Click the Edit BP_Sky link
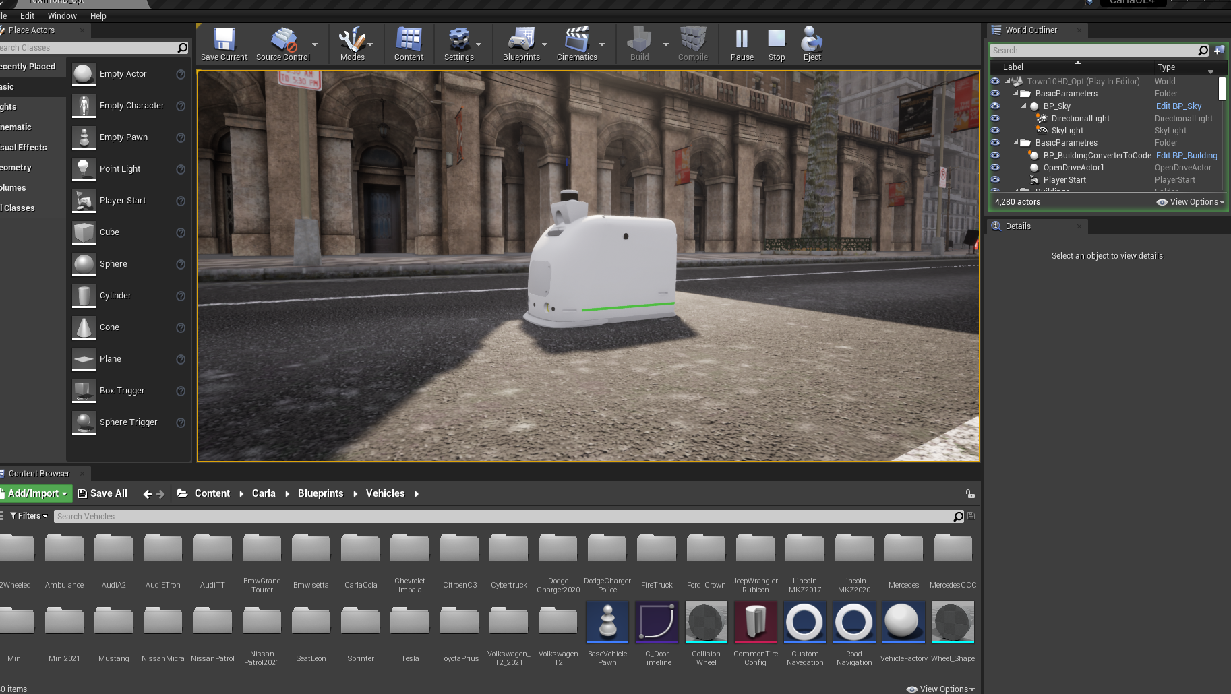The width and height of the screenshot is (1231, 694). coord(1178,106)
